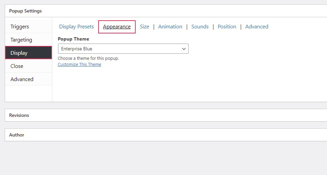Screen dimensions: 327x175
Task: Switch to the Animation sub-tab
Action: [x=170, y=27]
